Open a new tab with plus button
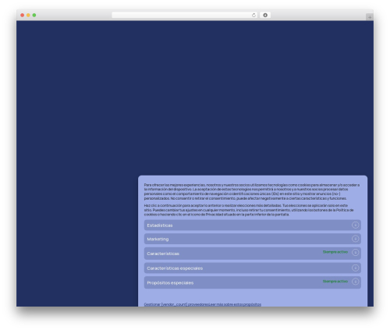This screenshot has height=330, width=390. point(370,17)
